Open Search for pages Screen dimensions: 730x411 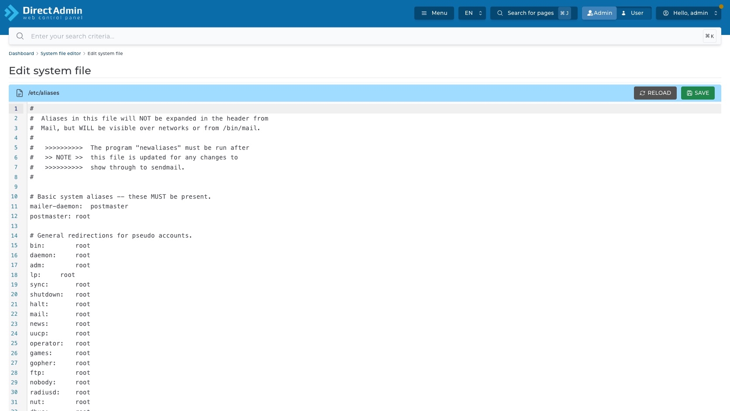[x=534, y=13]
